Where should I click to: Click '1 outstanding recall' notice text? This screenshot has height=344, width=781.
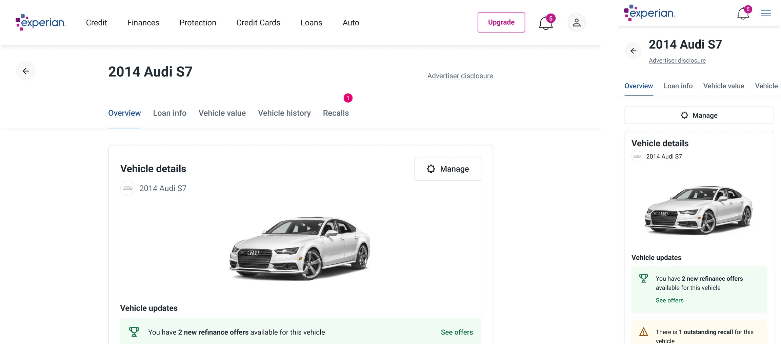706,332
